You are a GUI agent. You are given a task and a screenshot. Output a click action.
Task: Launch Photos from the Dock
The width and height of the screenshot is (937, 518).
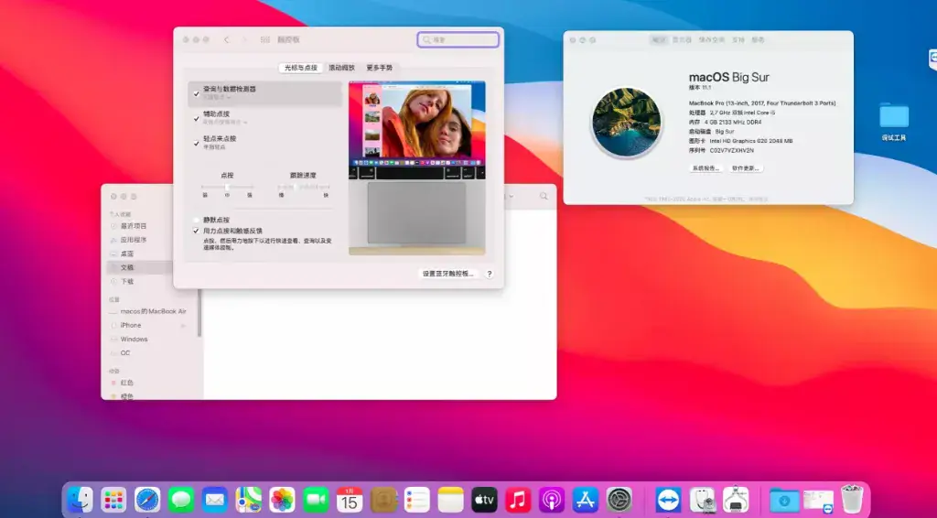(x=282, y=500)
